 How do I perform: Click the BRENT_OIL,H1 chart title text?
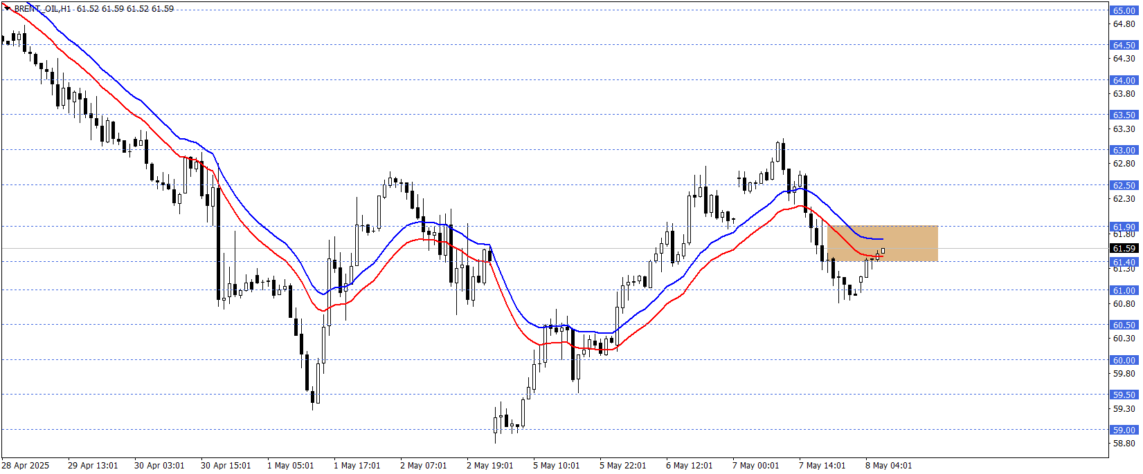43,9
